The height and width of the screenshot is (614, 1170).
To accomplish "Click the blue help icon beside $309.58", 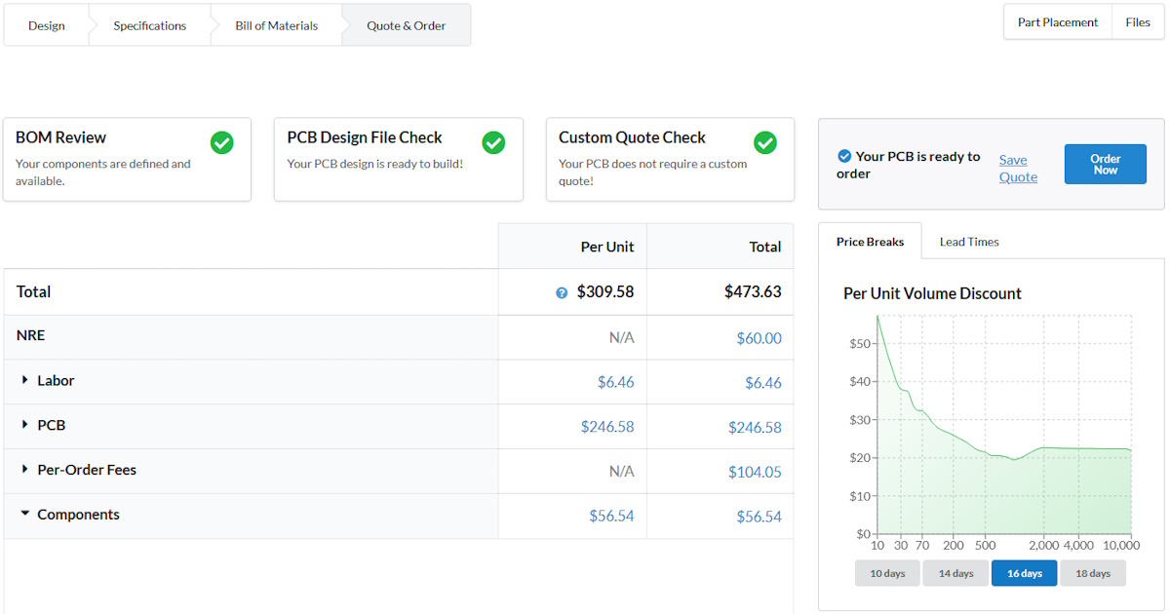I will coord(562,292).
